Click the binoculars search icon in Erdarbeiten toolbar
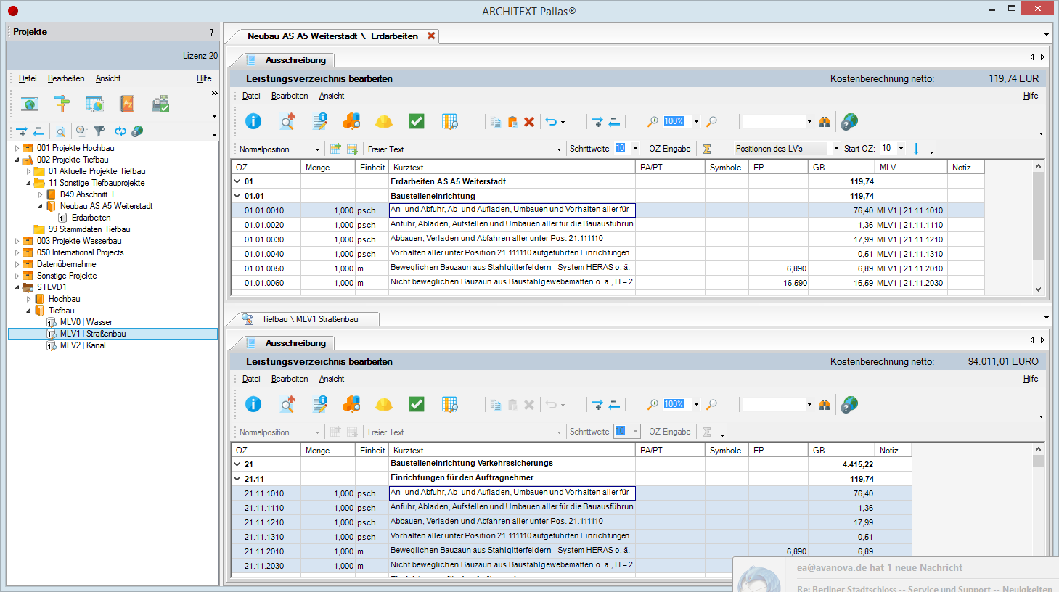The height and width of the screenshot is (592, 1059). 825,122
